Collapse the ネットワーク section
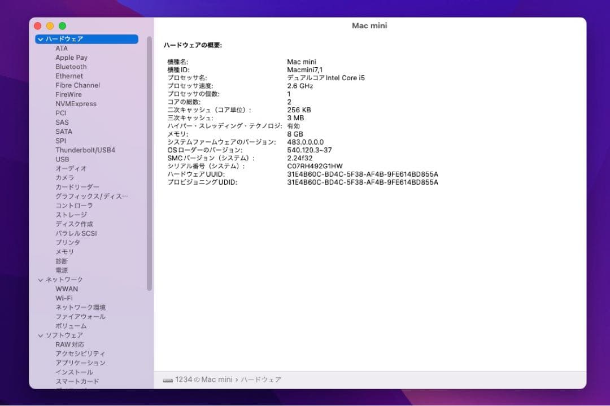This screenshot has height=406, width=610. [40, 279]
